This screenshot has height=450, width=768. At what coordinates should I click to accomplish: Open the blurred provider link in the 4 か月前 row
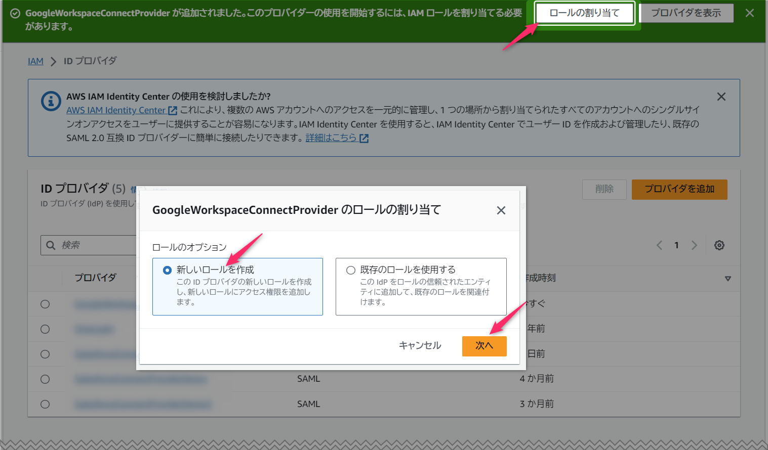[x=141, y=379]
